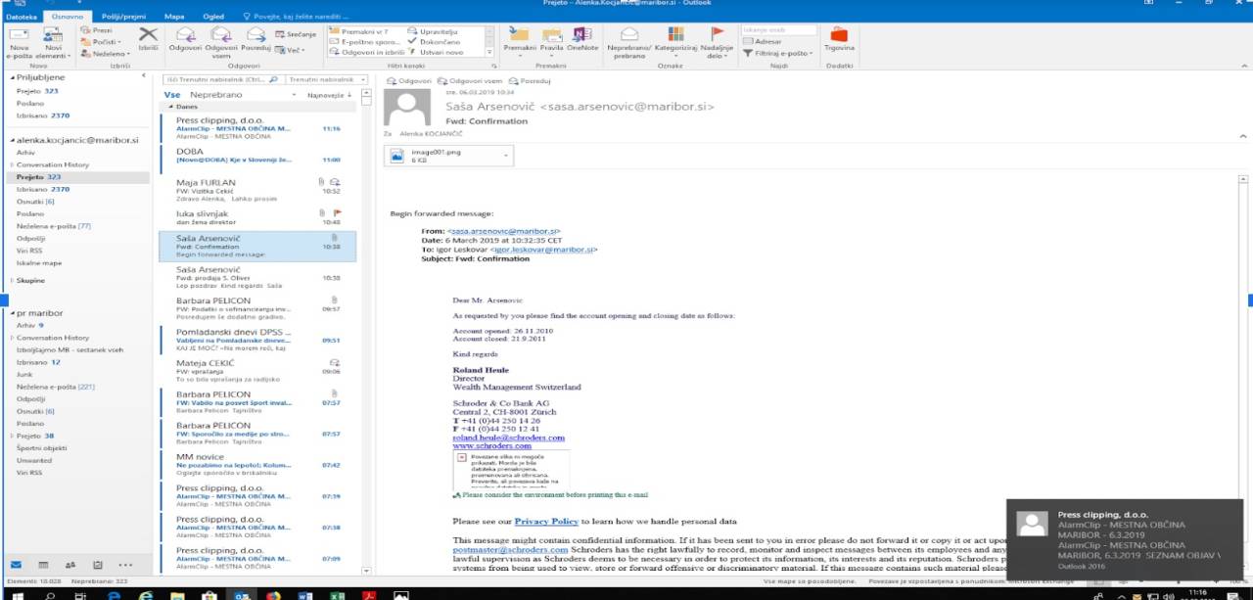This screenshot has height=600, width=1253.
Task: Expand the Skupine folder group
Action: (x=10, y=280)
